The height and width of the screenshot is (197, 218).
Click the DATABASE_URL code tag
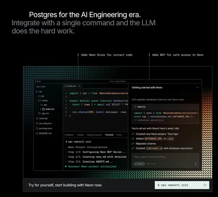pyautogui.click(x=153, y=139)
